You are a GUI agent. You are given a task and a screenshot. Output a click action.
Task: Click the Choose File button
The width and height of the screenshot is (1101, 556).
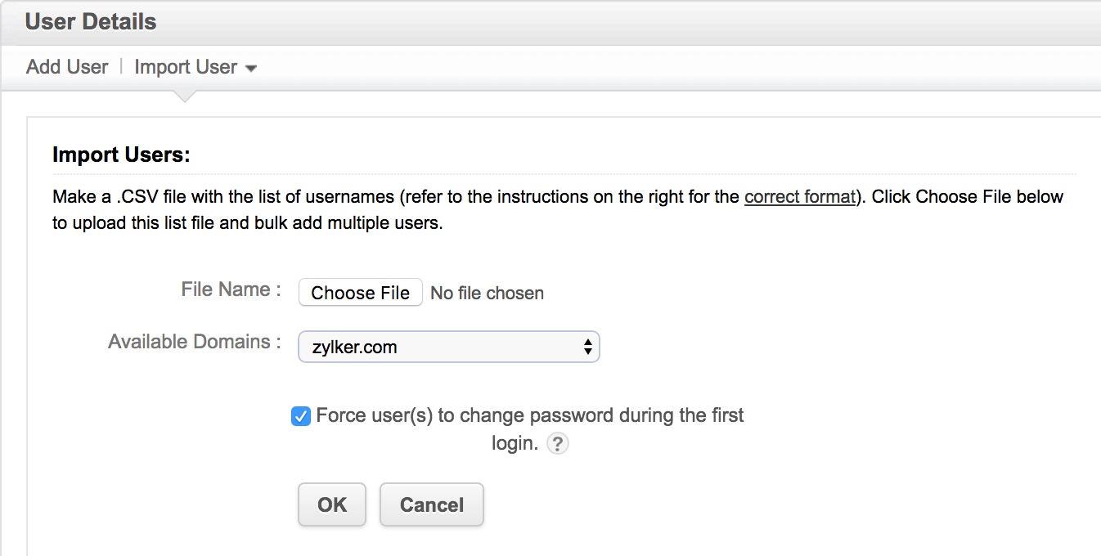360,293
